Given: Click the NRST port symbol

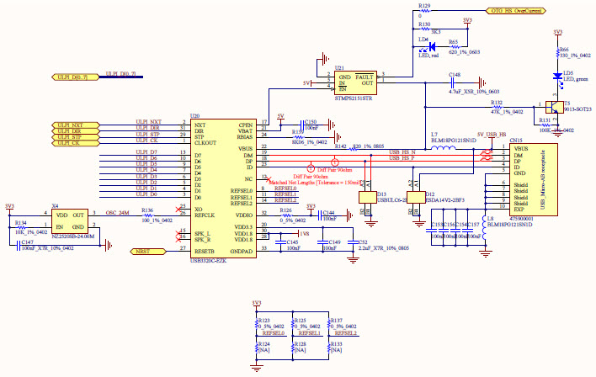Looking at the screenshot, I should [x=148, y=252].
